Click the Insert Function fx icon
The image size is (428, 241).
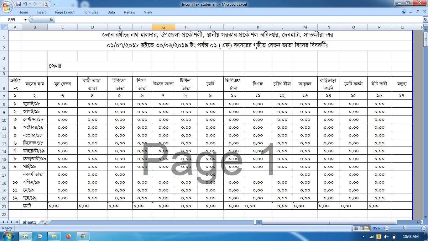pos(51,19)
